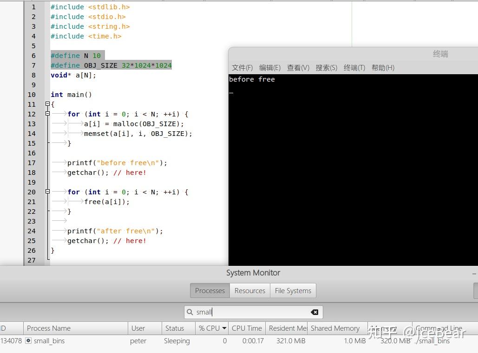The width and height of the screenshot is (478, 353).
Task: Click the 'void* a[N];' line
Action: coord(73,75)
